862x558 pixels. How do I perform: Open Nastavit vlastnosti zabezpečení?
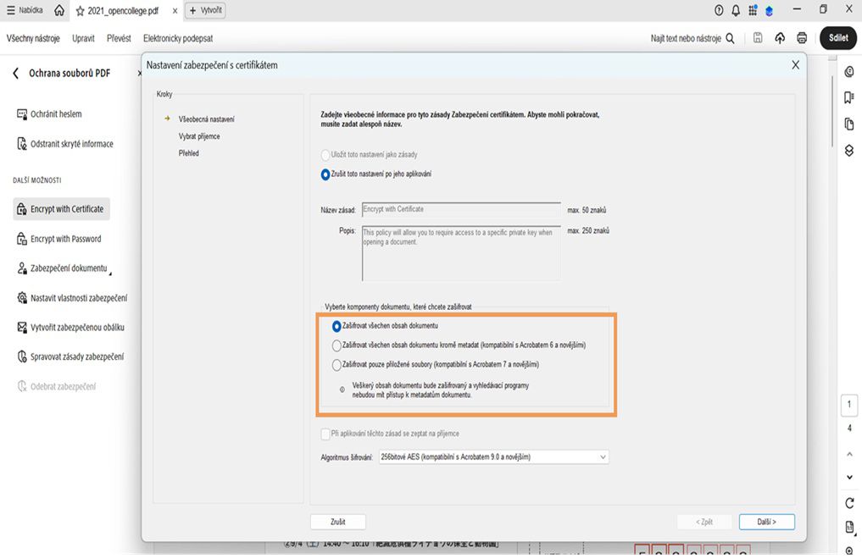pyautogui.click(x=72, y=298)
